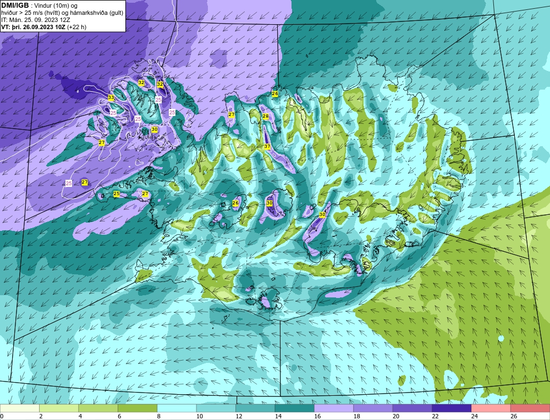
Task: Click legend scale number '0'
Action: click(x=2, y=416)
